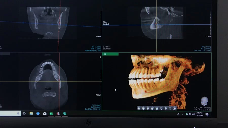Open the Action Center notifications icon
228x128 pixels.
point(207,114)
